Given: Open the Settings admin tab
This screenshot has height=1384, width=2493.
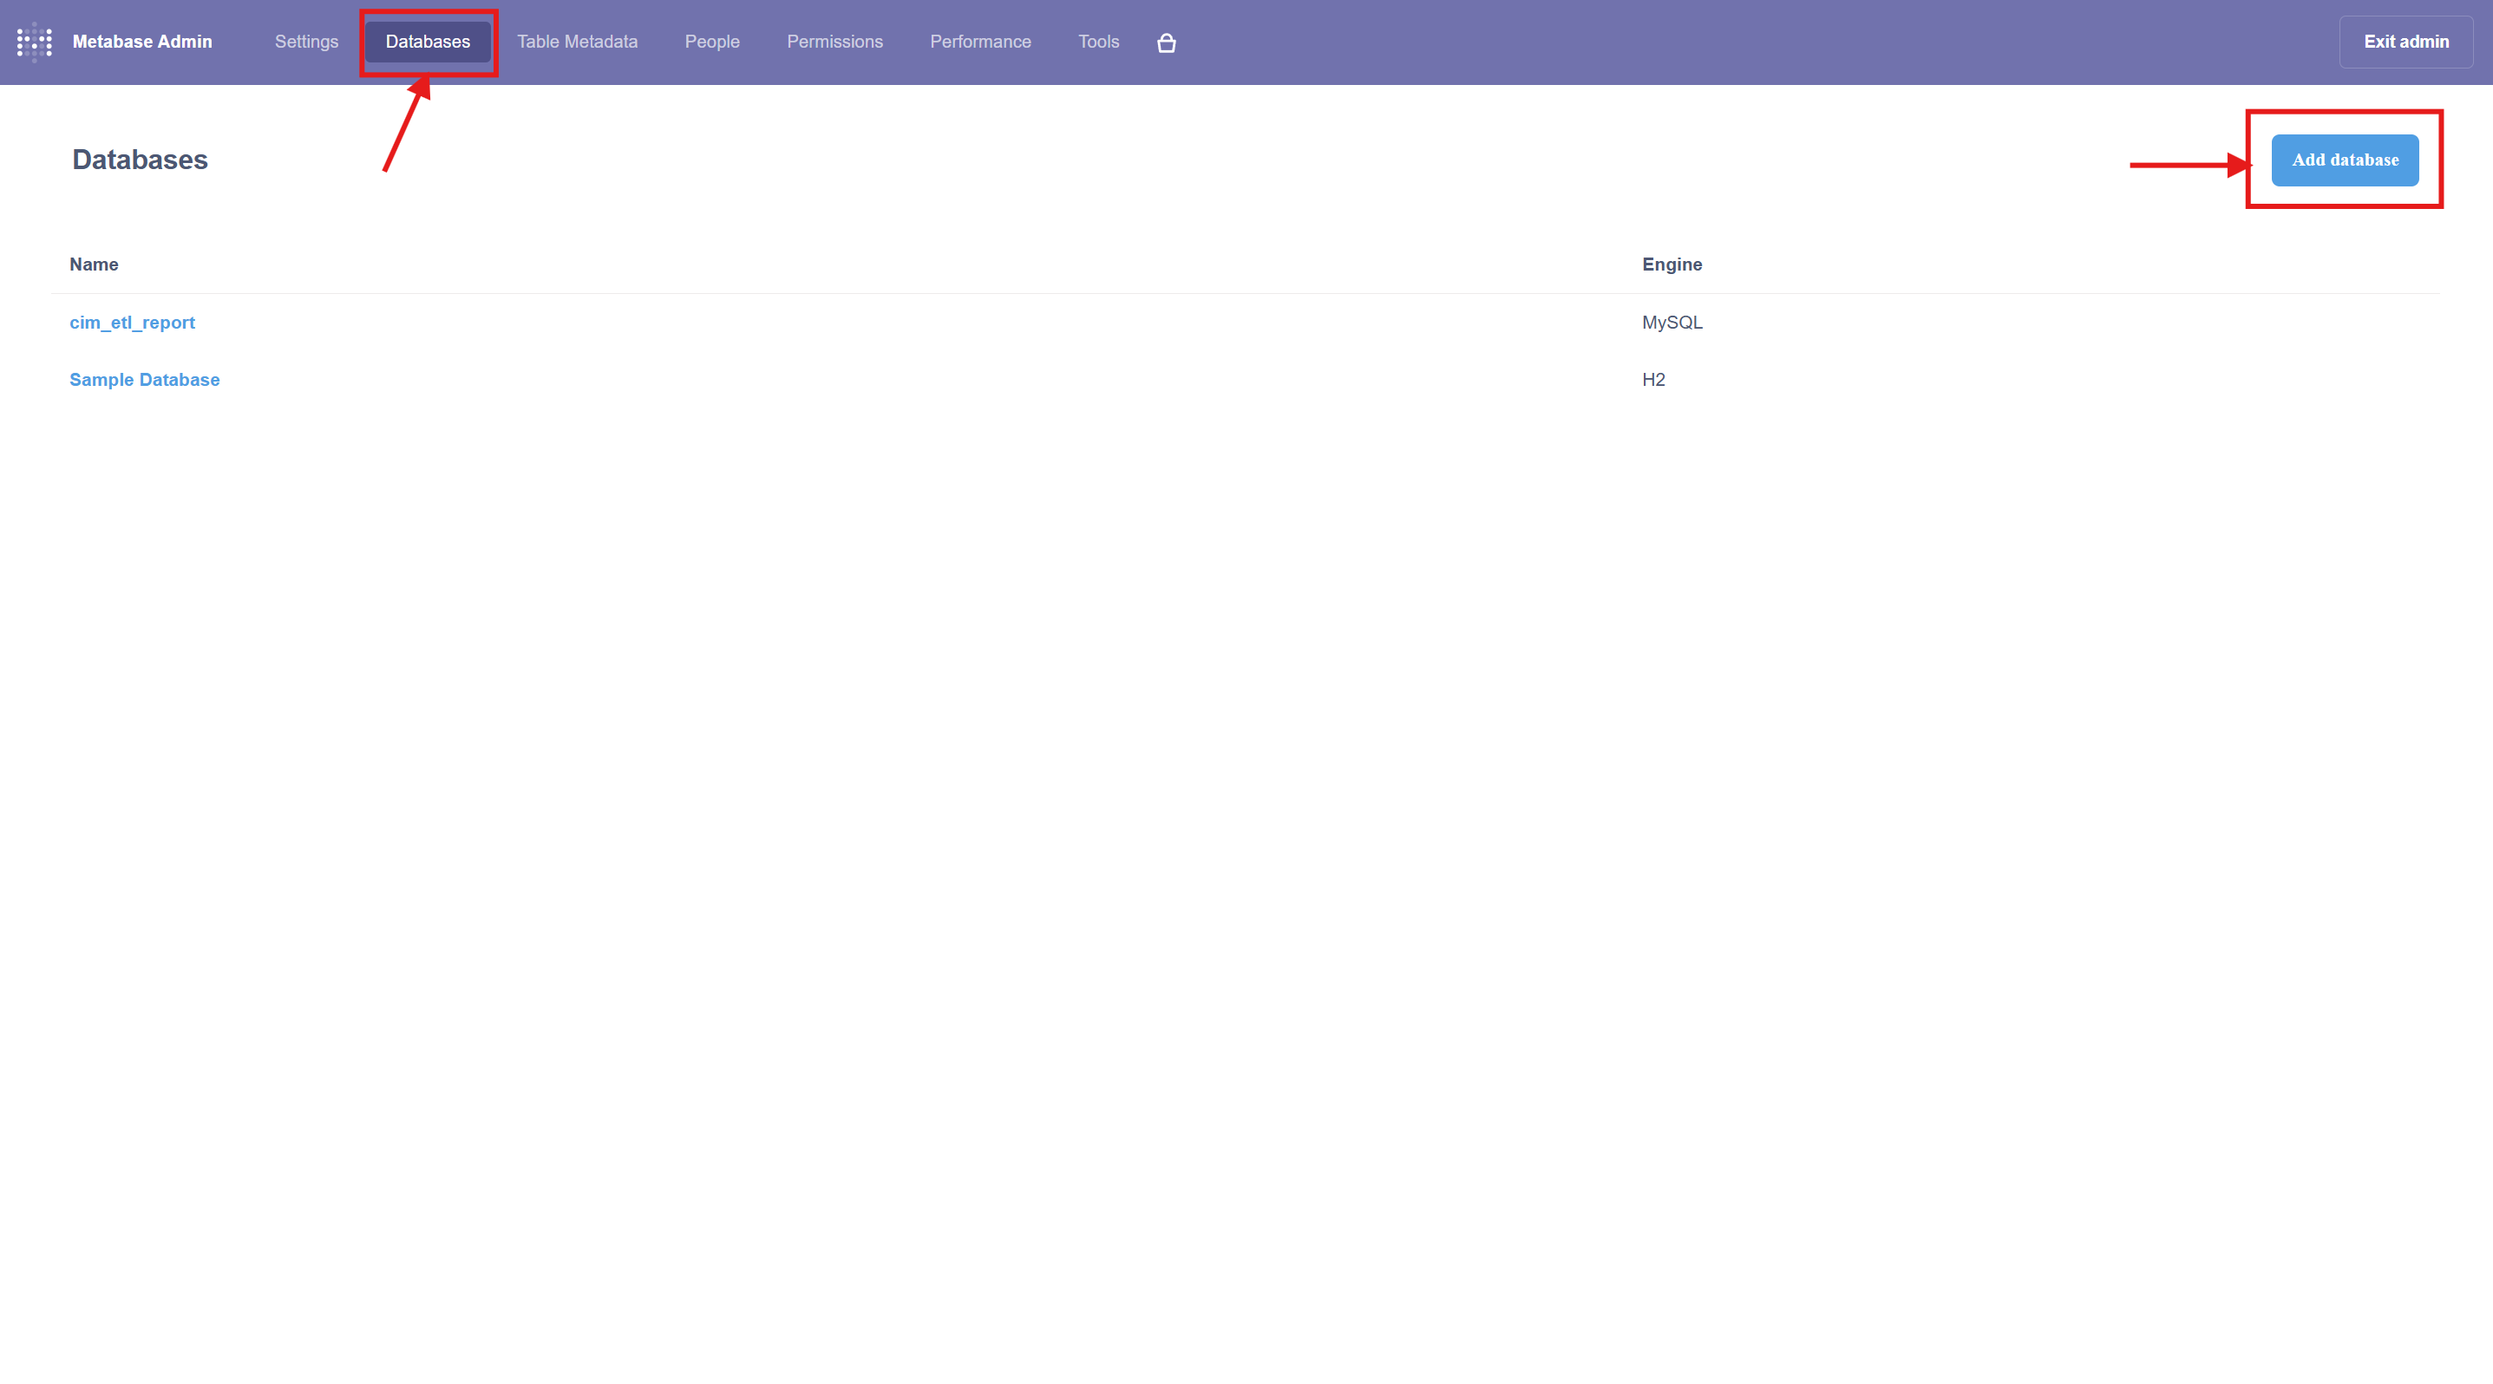Looking at the screenshot, I should click(306, 42).
